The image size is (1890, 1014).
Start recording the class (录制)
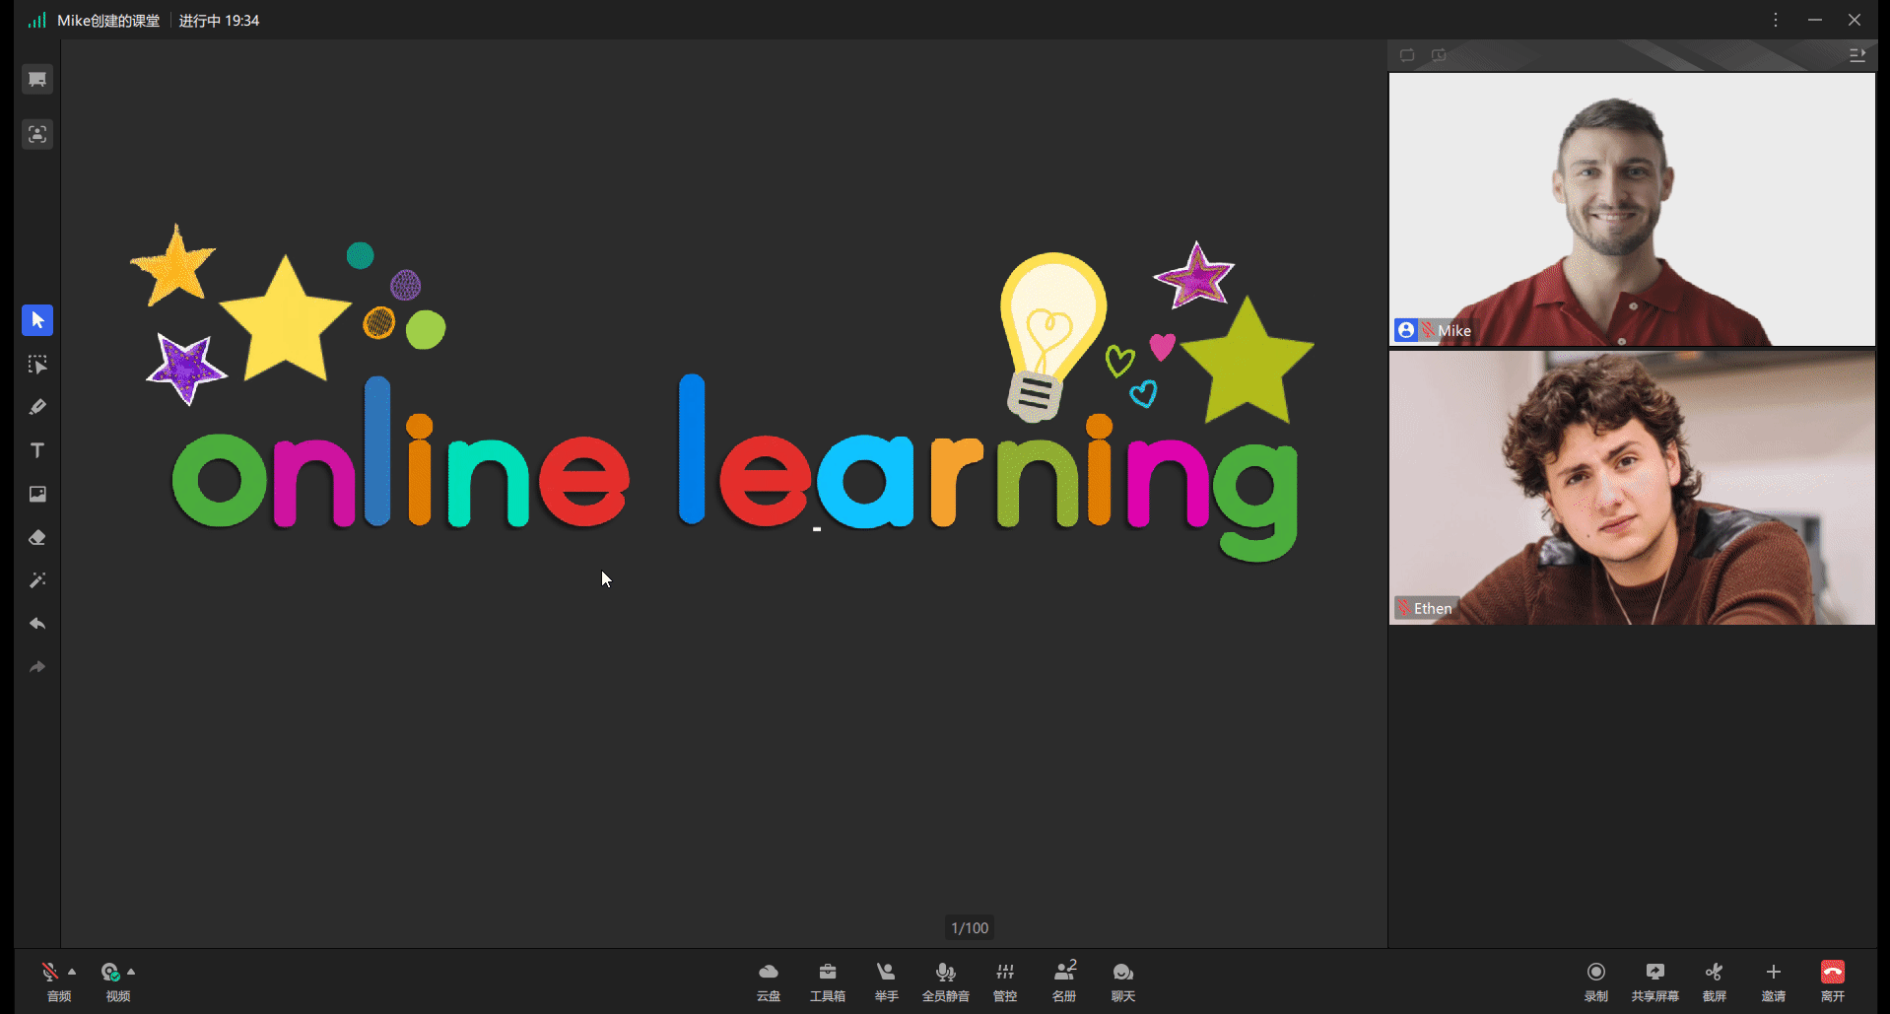coord(1596,981)
